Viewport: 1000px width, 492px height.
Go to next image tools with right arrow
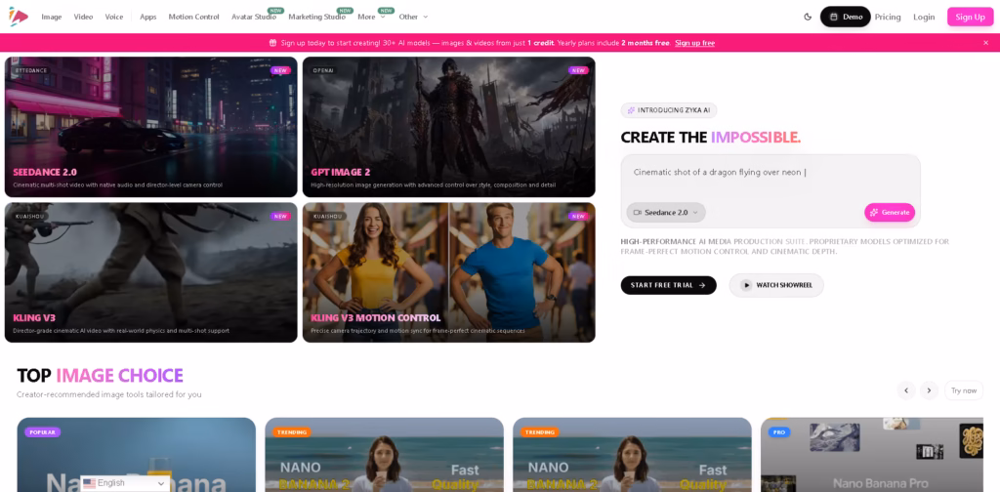(930, 390)
